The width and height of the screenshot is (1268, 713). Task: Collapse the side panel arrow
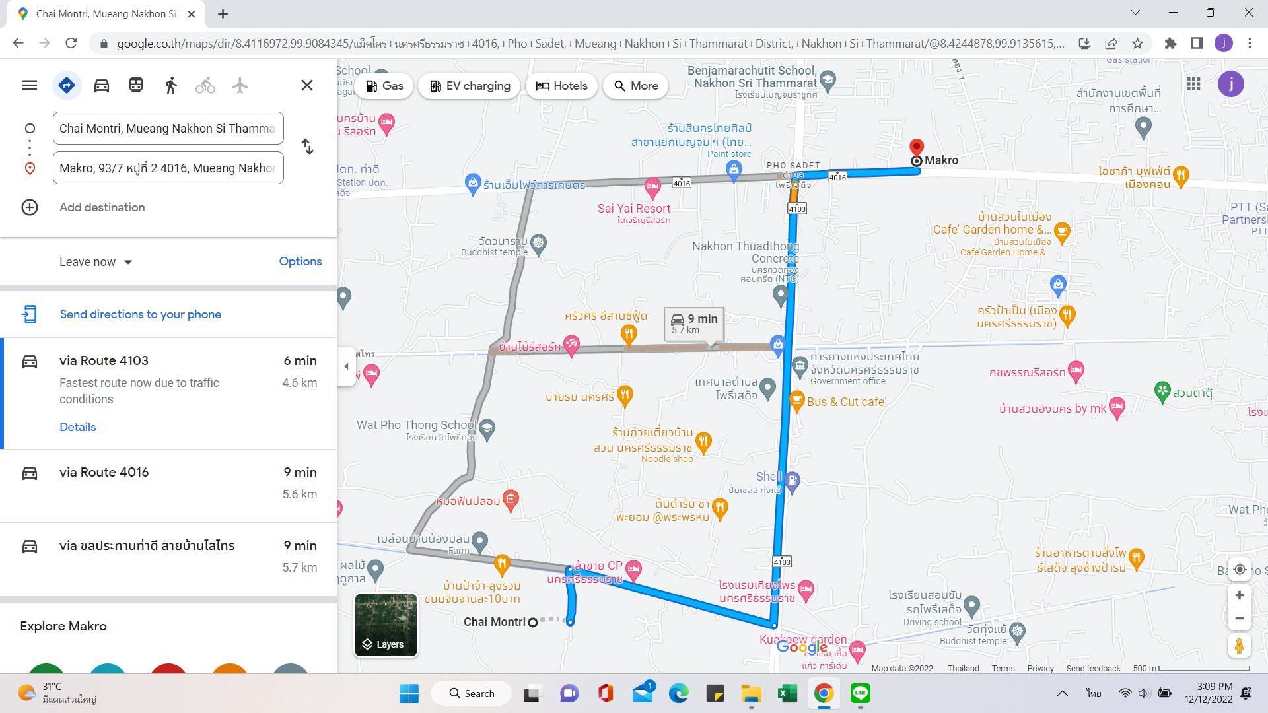click(x=347, y=366)
